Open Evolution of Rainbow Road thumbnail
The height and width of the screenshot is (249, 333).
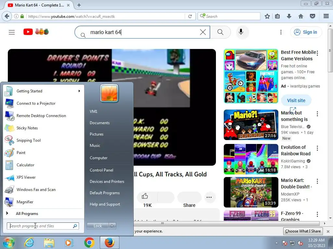(251, 159)
